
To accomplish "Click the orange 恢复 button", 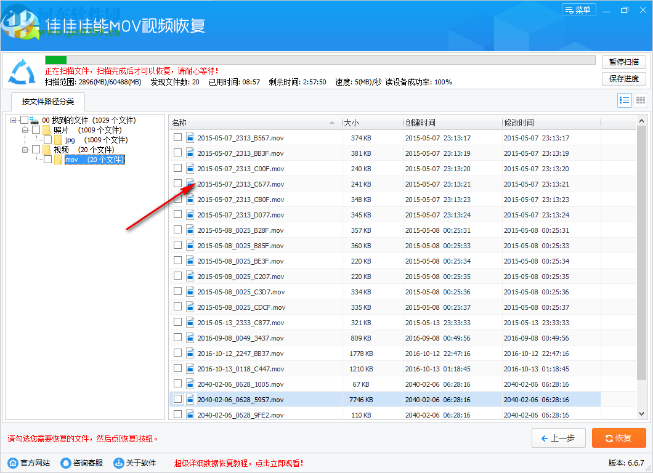I will click(x=619, y=438).
